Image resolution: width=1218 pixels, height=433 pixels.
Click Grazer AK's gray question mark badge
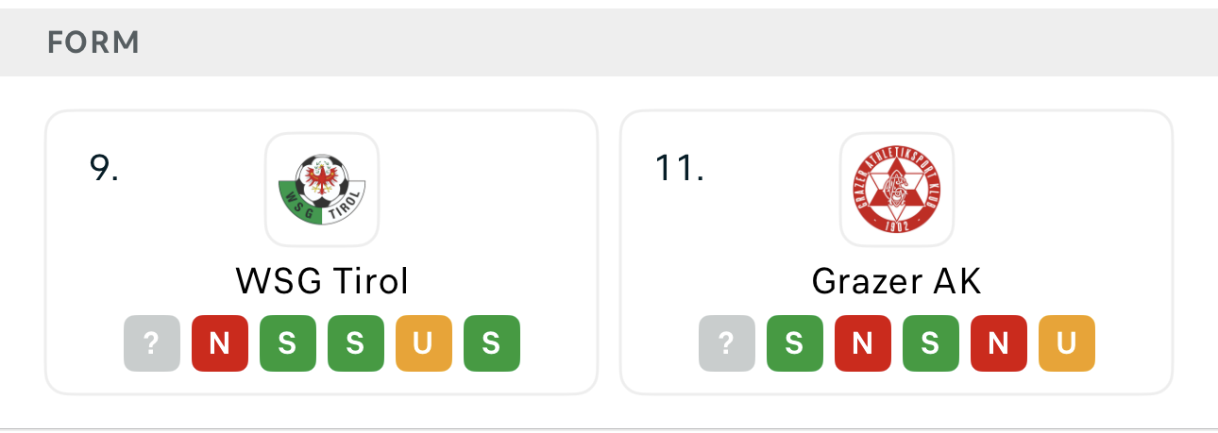point(727,343)
